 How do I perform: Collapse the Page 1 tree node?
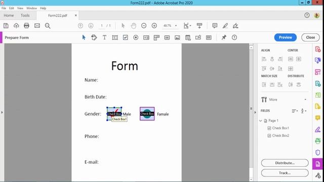(261, 120)
